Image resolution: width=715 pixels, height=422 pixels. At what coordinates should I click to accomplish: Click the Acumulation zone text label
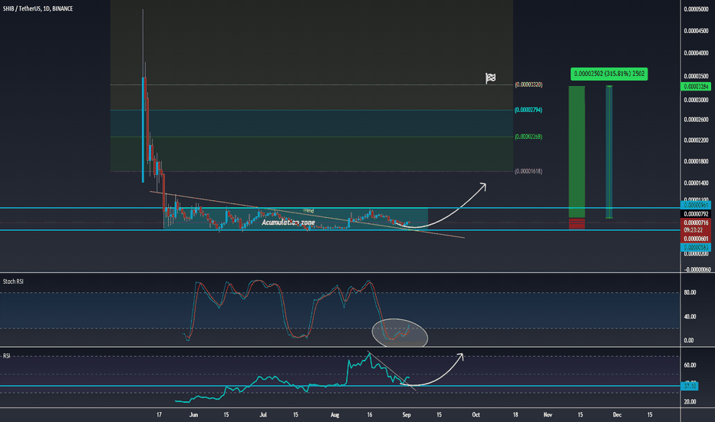pos(288,223)
